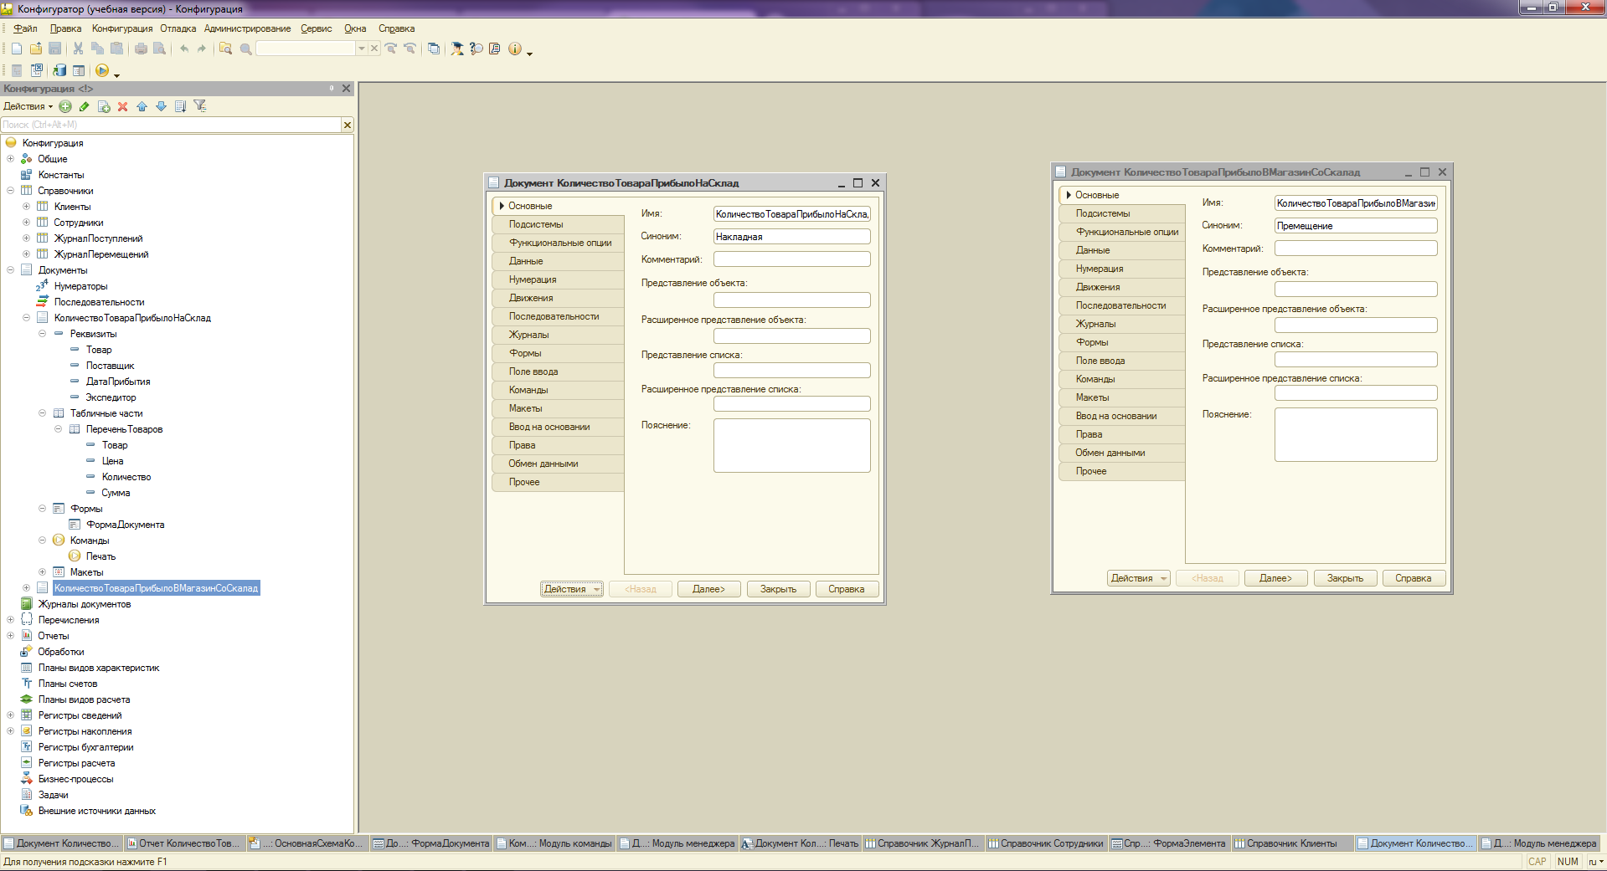
Task: Click the window list icon in the toolbar
Action: pos(434,49)
